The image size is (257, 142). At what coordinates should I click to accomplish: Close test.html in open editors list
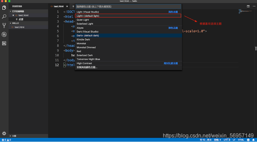(13, 15)
